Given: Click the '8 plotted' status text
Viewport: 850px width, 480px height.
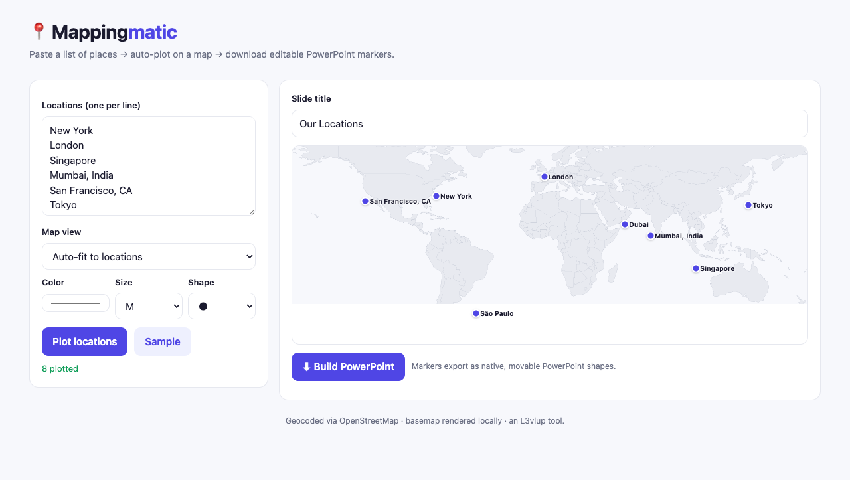Looking at the screenshot, I should point(60,368).
